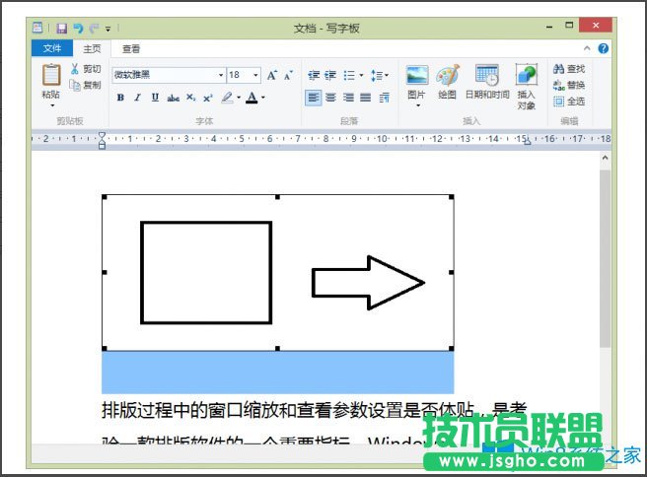Maximize the WordPad window
This screenshot has height=477, width=647.
(x=569, y=26)
